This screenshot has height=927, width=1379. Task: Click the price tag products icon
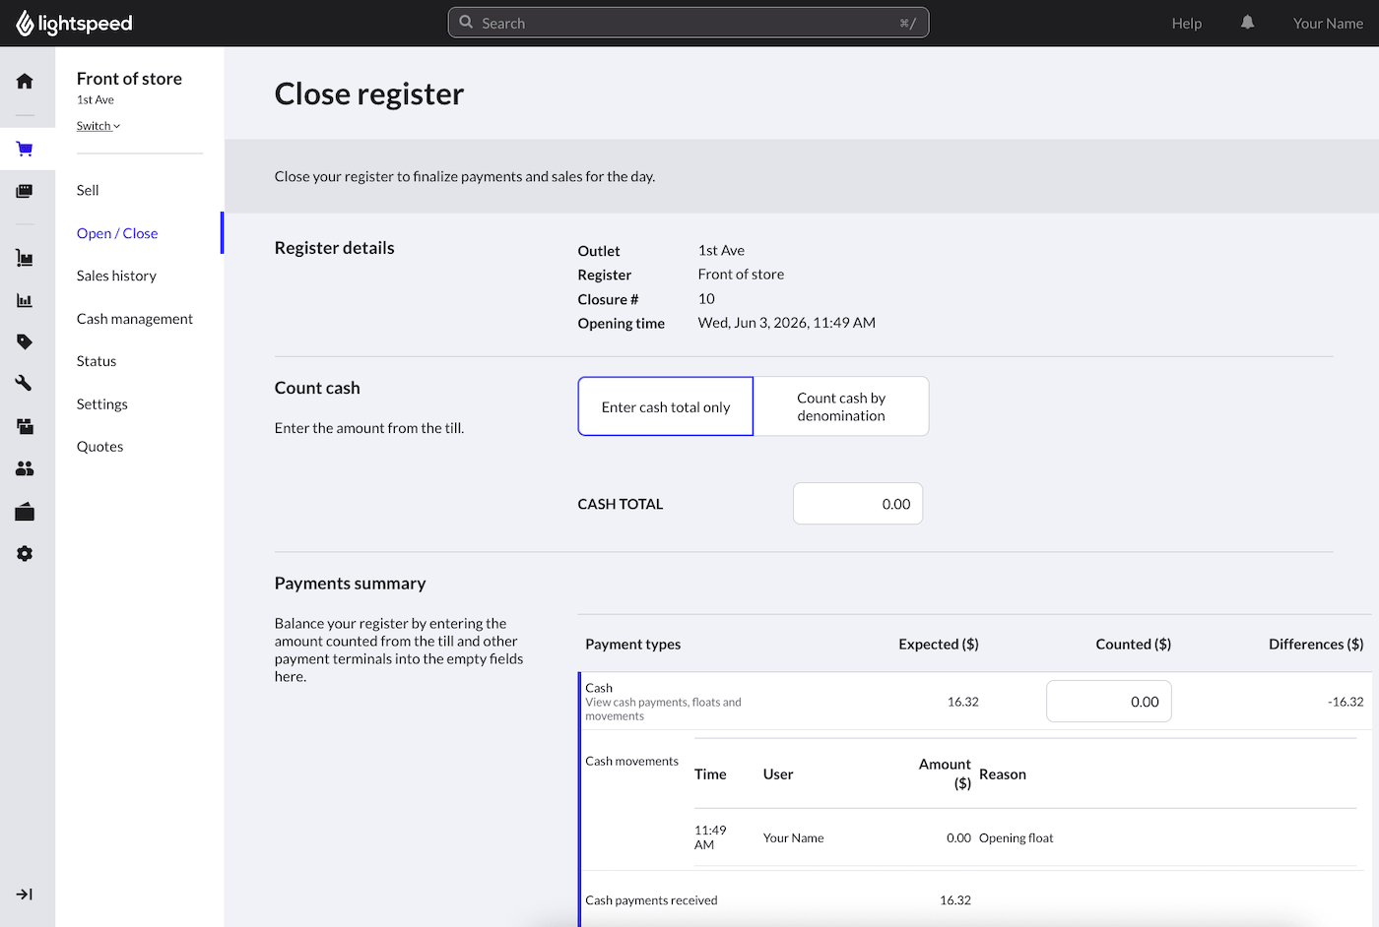click(x=25, y=341)
